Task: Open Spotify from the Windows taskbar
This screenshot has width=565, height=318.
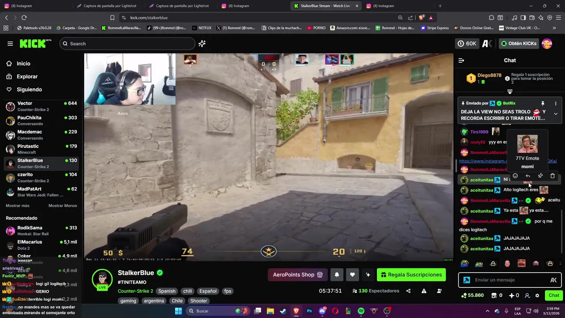Action: [361, 311]
